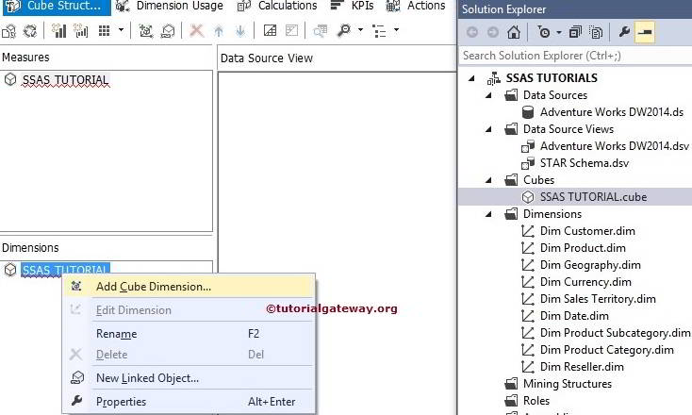Choose Rename in the context menu

189,334
